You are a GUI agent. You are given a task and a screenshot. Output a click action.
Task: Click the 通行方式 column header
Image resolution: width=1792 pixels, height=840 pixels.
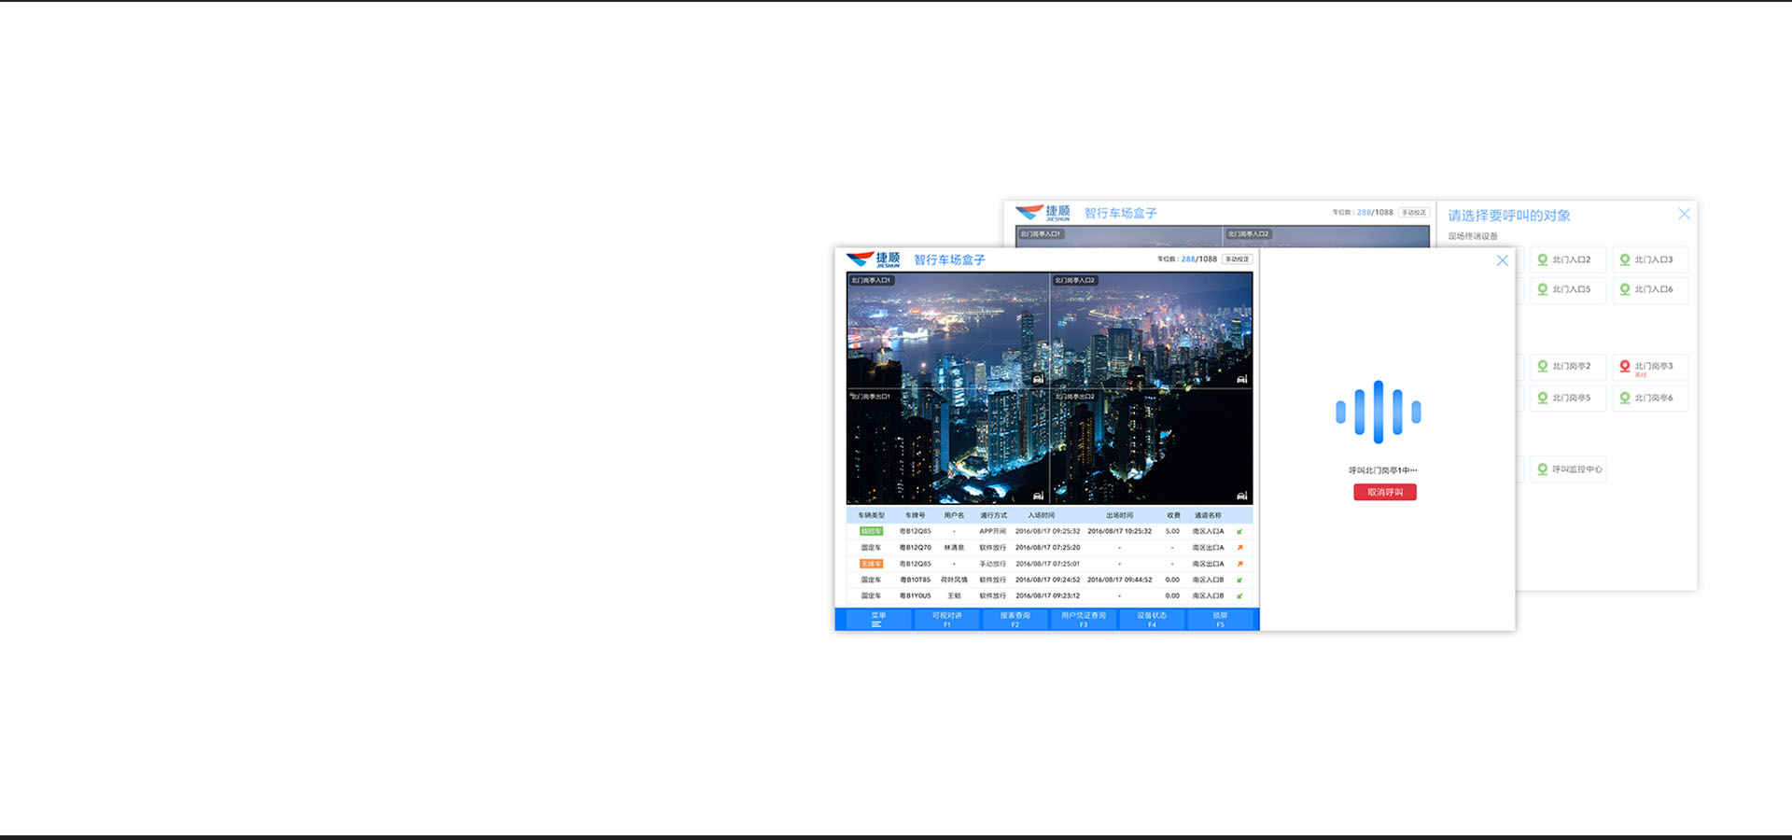tap(993, 515)
